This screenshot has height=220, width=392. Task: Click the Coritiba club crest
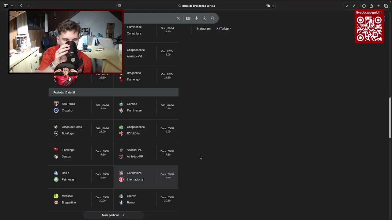121,104
